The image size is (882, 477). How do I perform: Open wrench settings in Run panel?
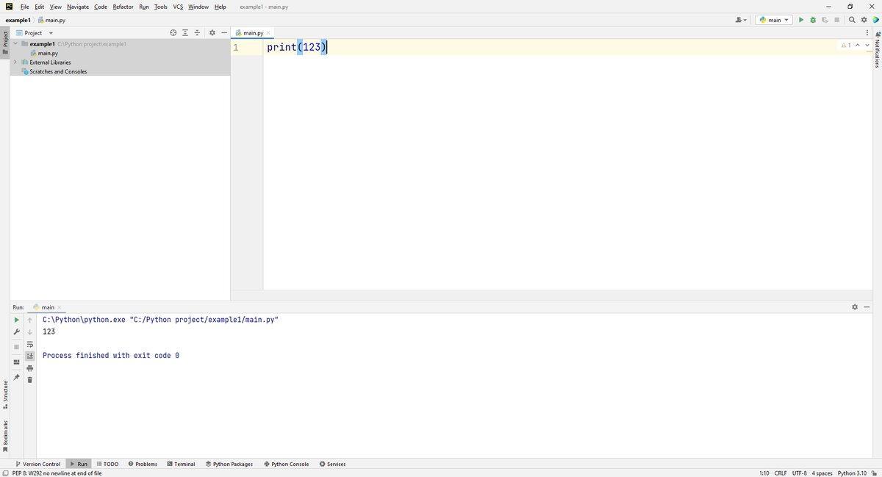[16, 332]
